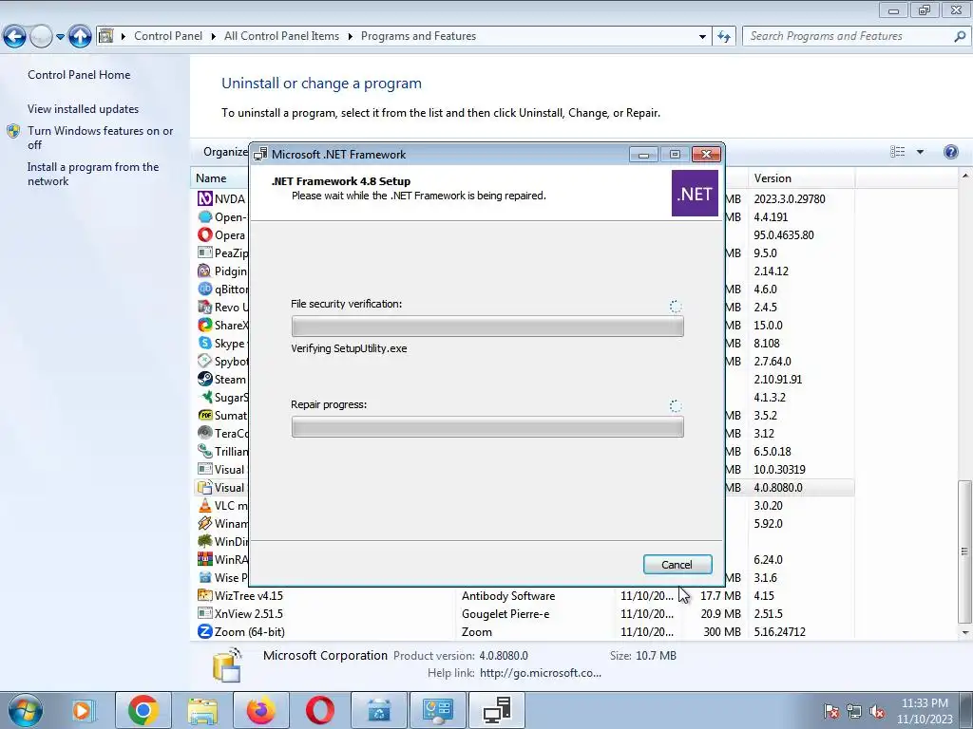Viewport: 973px width, 729px height.
Task: Click the help link go.microsoft.co...
Action: (x=541, y=673)
